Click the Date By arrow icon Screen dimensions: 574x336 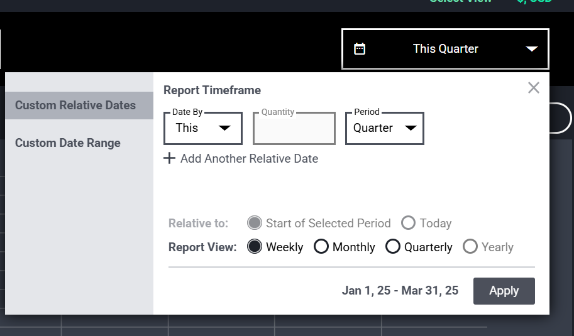tap(224, 128)
